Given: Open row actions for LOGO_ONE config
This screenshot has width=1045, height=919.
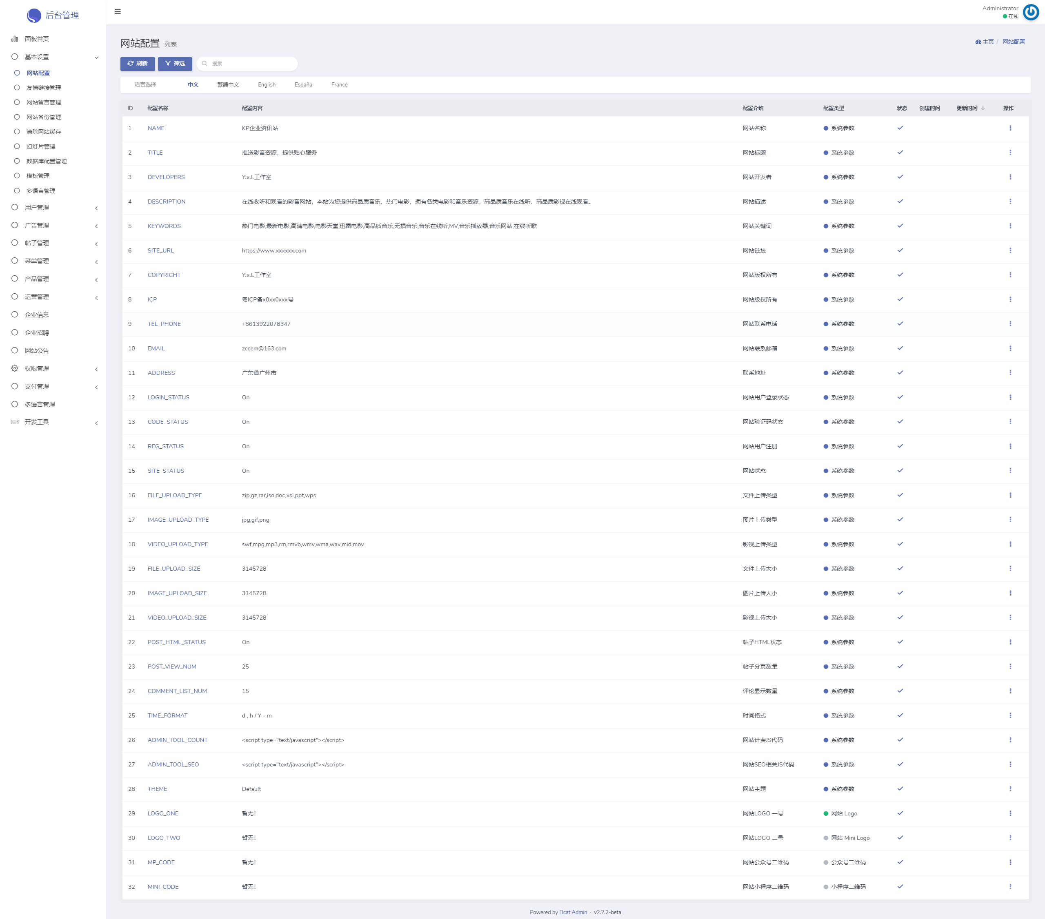Looking at the screenshot, I should point(1010,814).
